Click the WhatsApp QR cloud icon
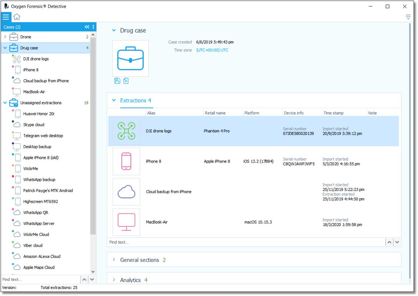Screen dimensions: 418x296 pyautogui.click(x=16, y=212)
